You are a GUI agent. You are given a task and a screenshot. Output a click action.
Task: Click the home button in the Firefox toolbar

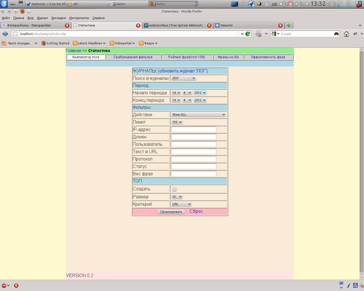[x=346, y=34]
